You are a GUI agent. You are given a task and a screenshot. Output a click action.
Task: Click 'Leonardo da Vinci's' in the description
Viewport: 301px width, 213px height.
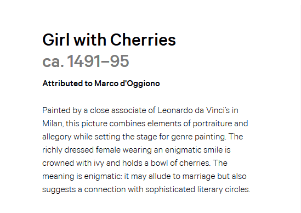194,110
